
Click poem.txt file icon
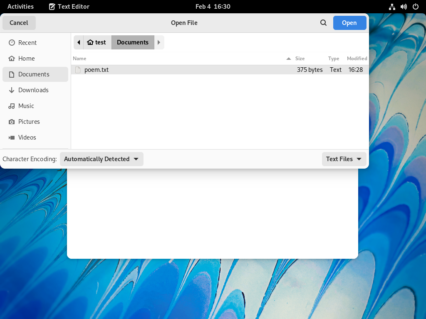click(78, 70)
